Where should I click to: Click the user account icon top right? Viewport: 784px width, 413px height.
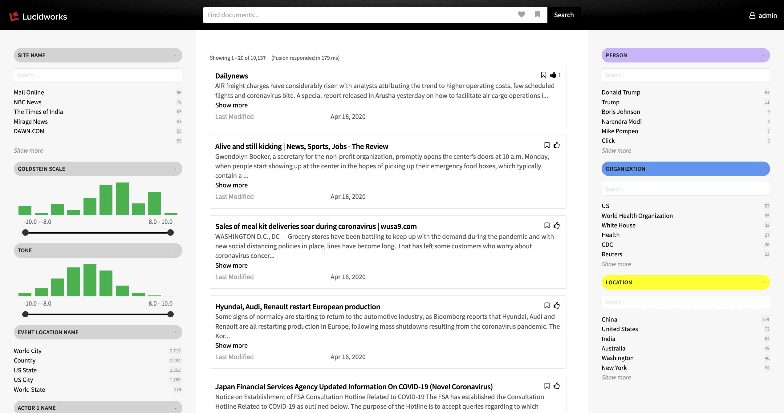[x=752, y=14]
